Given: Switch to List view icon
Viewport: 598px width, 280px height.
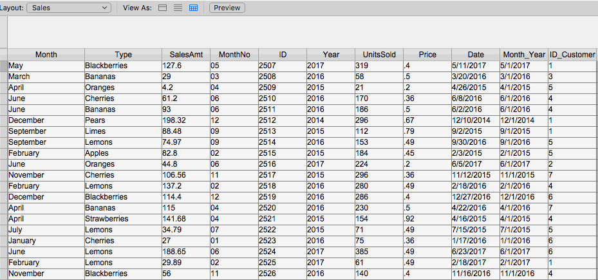Looking at the screenshot, I should (x=178, y=8).
